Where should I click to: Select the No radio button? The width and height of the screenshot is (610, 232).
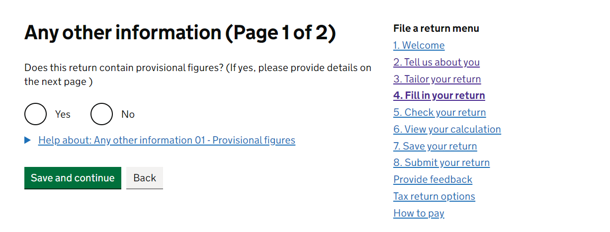pyautogui.click(x=101, y=114)
